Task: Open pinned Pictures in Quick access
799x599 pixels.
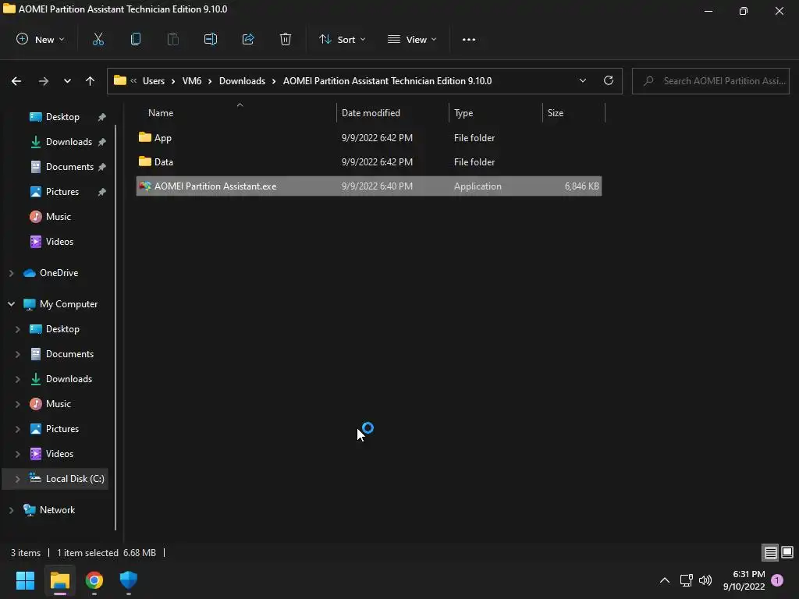Action: tap(62, 192)
